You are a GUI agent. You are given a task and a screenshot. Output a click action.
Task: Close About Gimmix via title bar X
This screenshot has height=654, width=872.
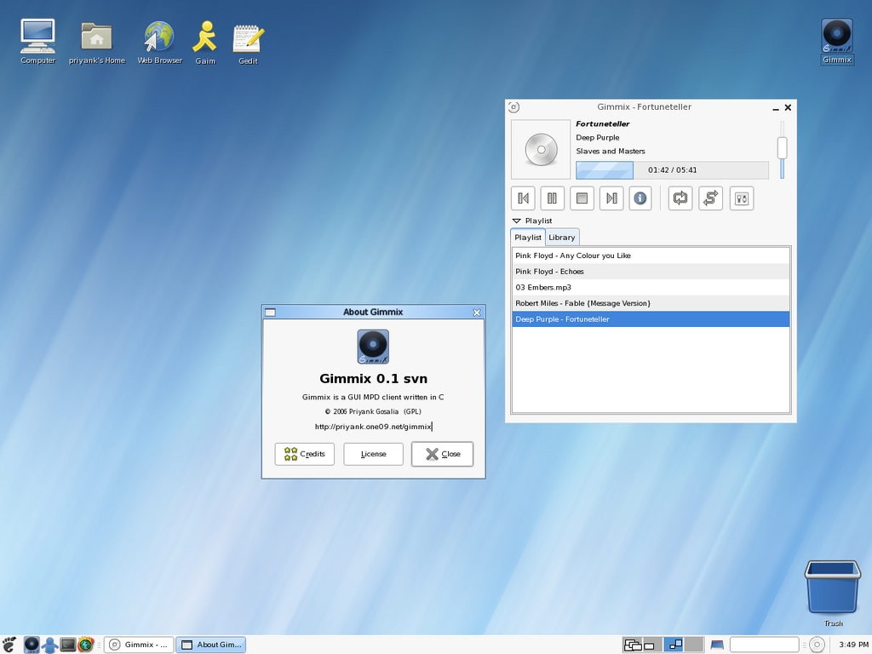tap(477, 313)
